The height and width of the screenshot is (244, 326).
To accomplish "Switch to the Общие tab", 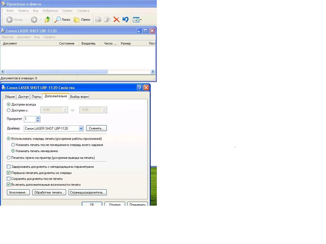I will coord(10,97).
